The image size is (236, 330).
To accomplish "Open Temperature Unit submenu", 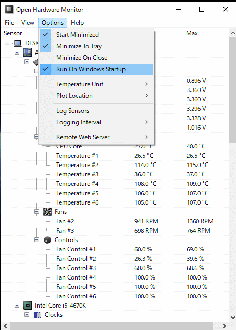I will pos(96,84).
